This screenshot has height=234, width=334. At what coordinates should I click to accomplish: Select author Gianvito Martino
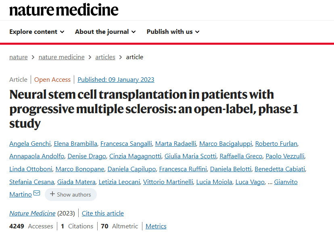pyautogui.click(x=286, y=182)
